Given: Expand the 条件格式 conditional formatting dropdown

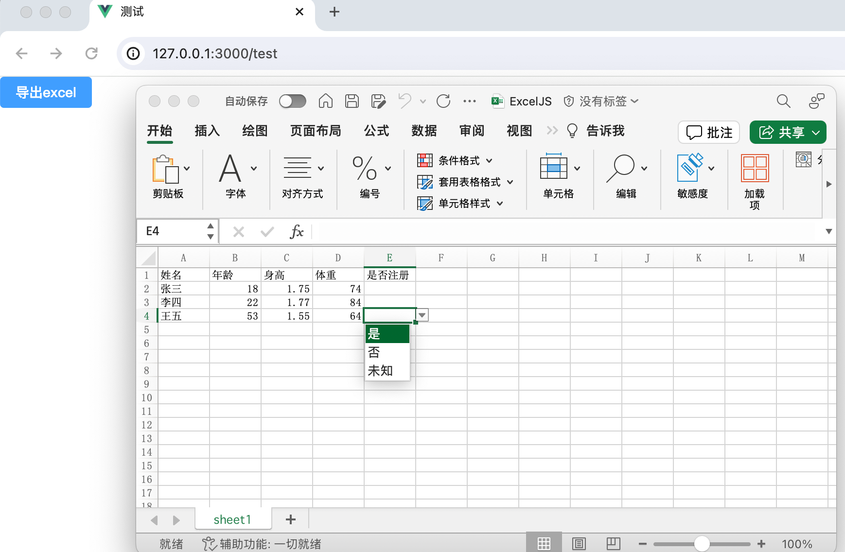Looking at the screenshot, I should tap(489, 161).
